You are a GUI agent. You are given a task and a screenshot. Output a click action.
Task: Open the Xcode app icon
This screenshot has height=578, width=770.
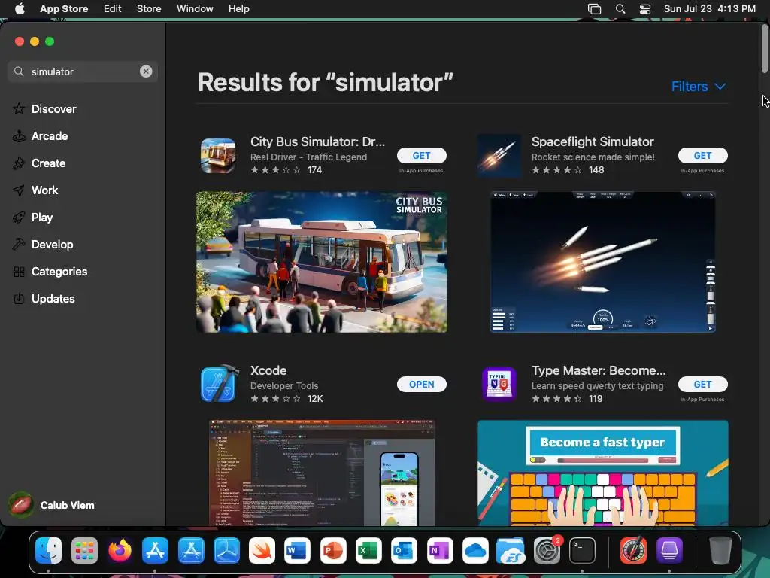click(x=218, y=385)
